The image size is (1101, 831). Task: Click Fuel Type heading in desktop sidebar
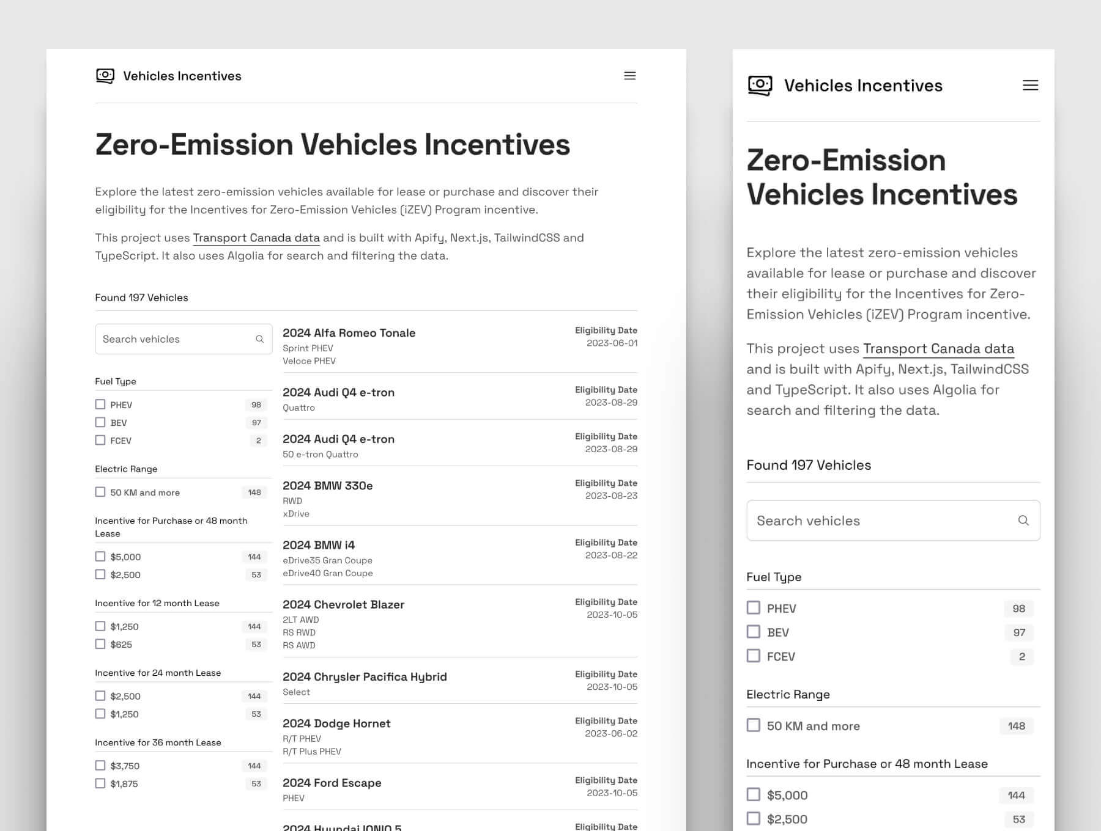pyautogui.click(x=116, y=381)
